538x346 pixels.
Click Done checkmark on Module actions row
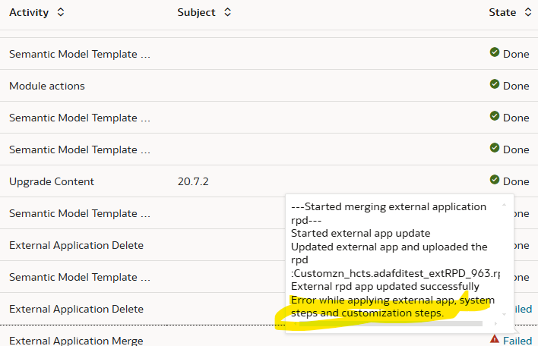pyautogui.click(x=495, y=84)
